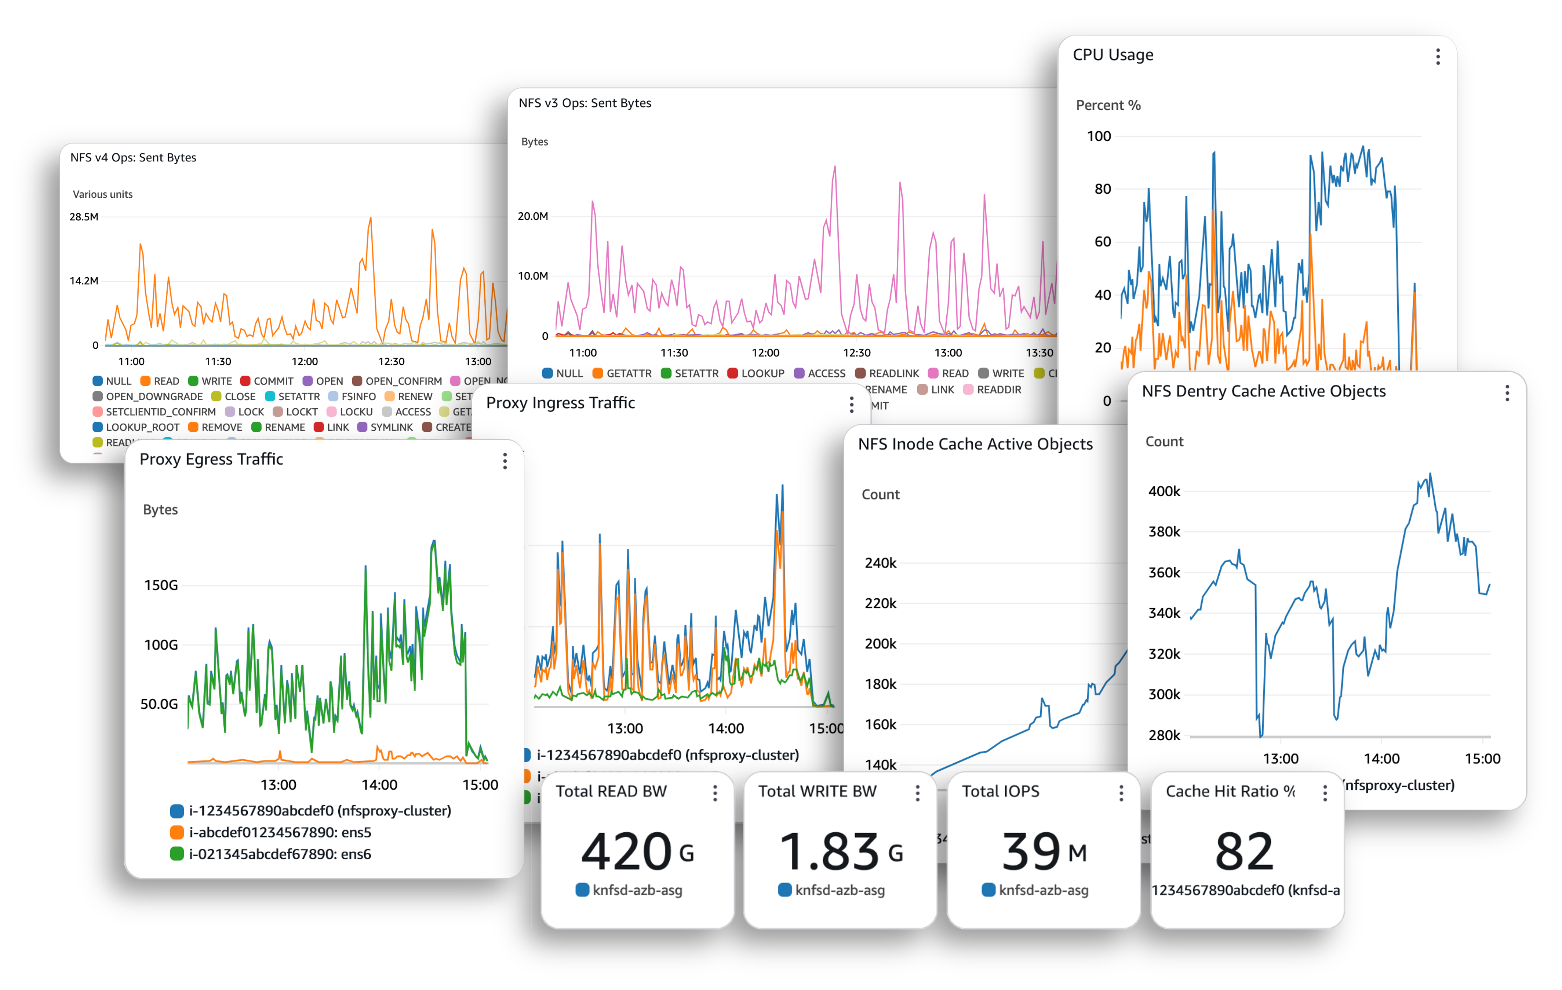Click SETCLIENTID_CONFIRM legend swatch in NFS v4 chart
This screenshot has height=990, width=1562.
click(98, 412)
